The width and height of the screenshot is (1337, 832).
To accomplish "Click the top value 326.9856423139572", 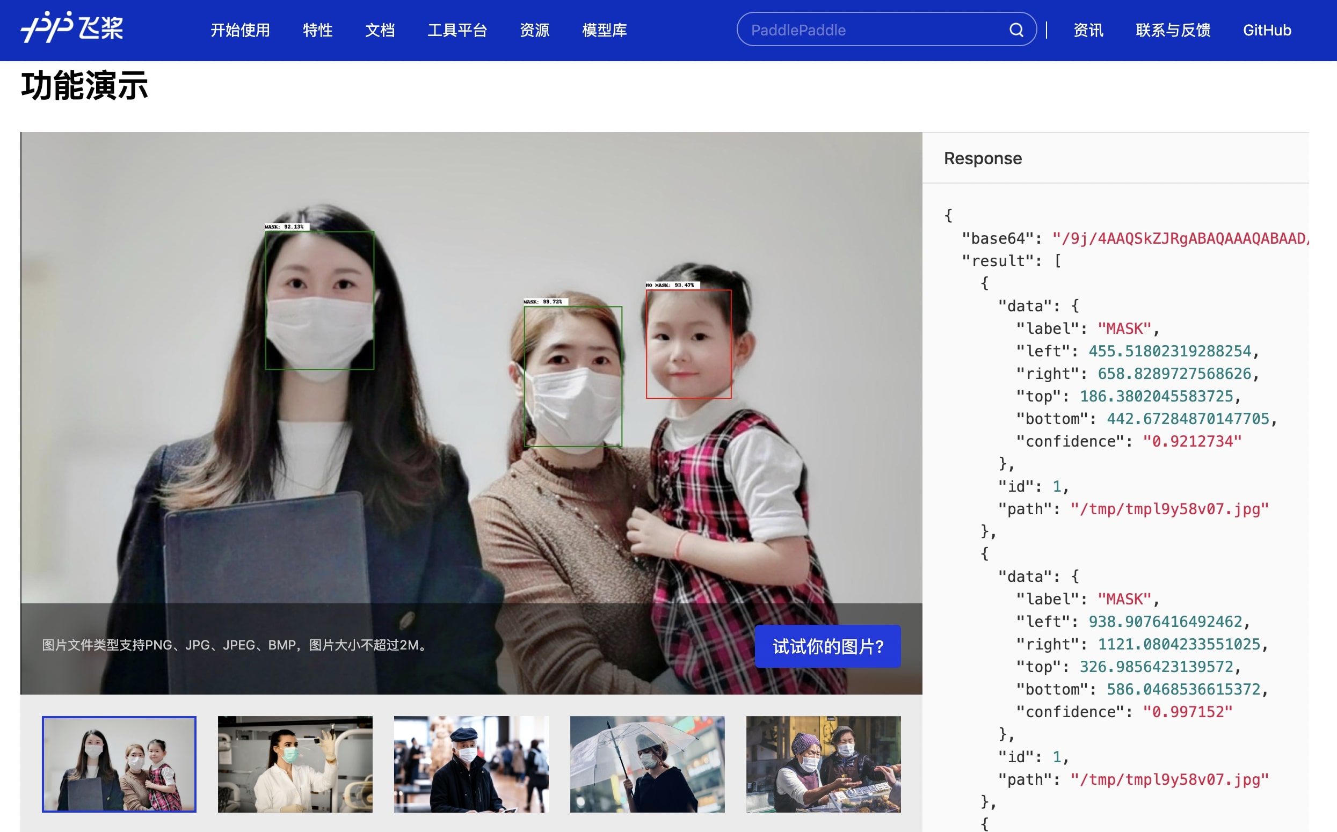I will point(1156,667).
